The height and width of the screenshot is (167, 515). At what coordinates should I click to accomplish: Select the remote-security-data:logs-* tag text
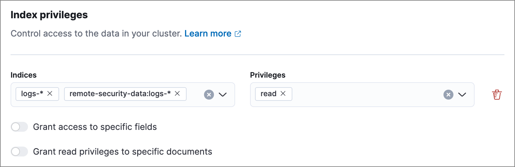pyautogui.click(x=120, y=94)
